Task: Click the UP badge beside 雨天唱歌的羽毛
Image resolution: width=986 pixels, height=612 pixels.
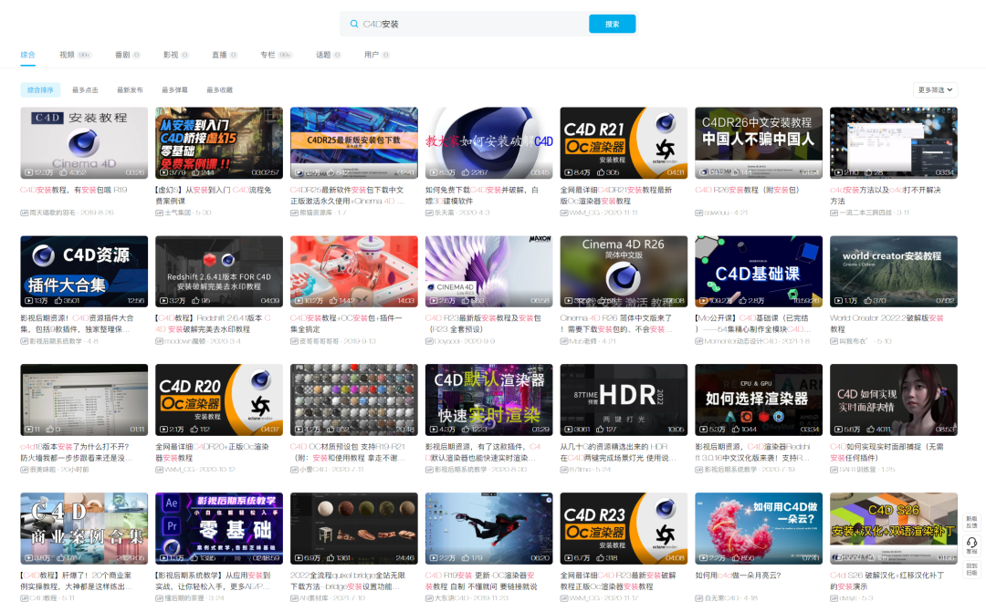Action: tap(24, 213)
